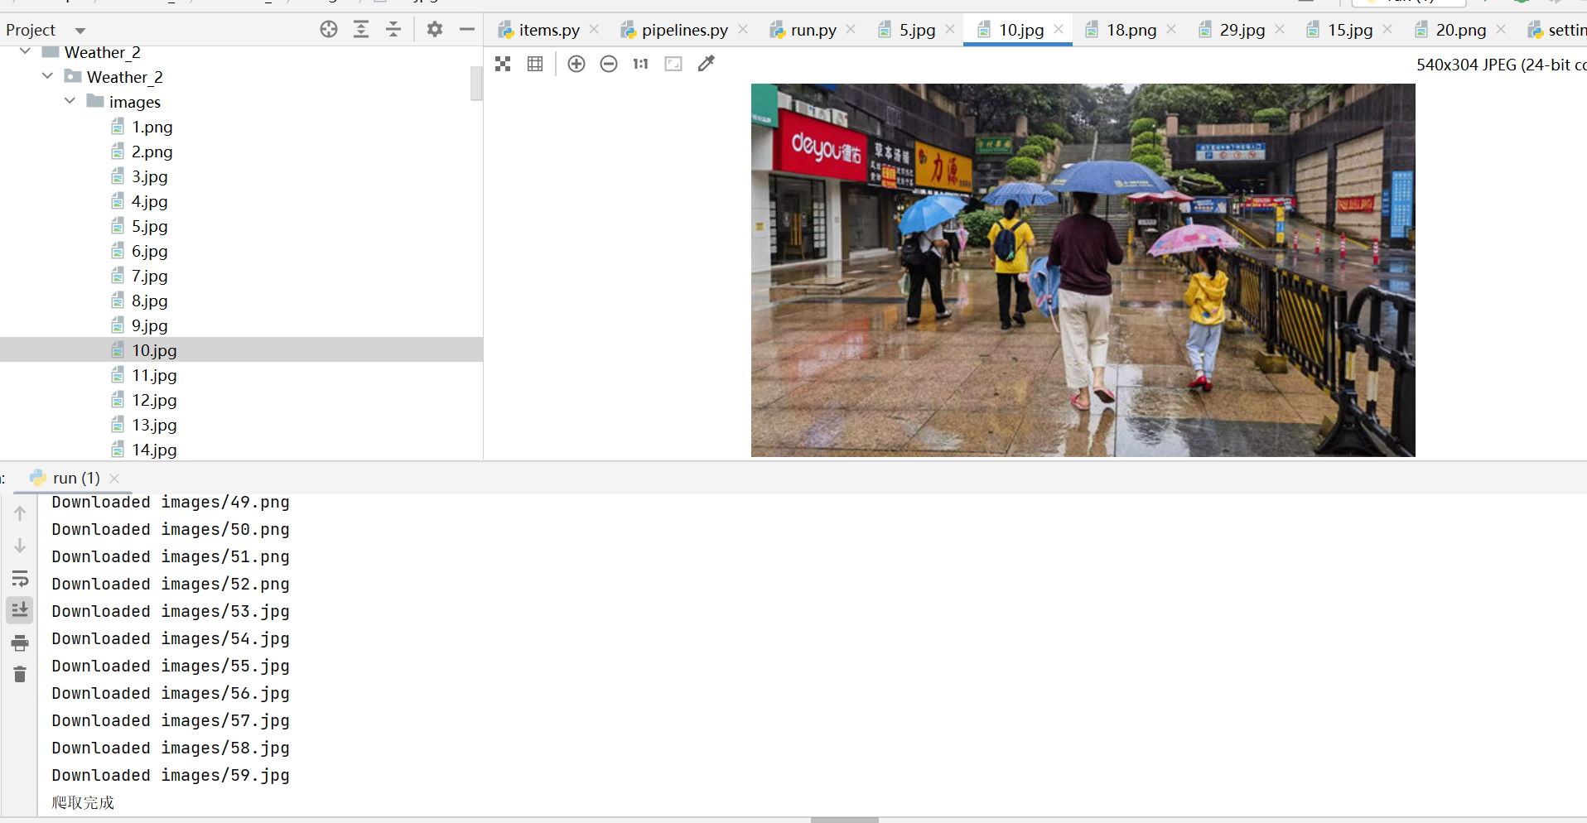Fit image zoom to window
This screenshot has height=823, width=1587.
pyautogui.click(x=673, y=64)
